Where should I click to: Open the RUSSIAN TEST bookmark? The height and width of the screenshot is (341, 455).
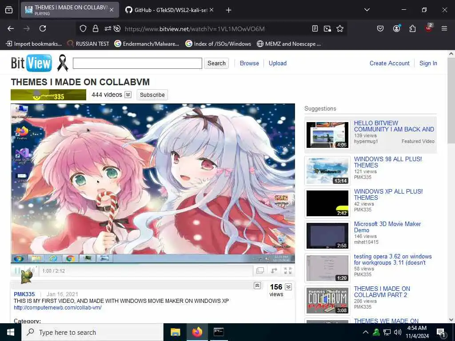coord(88,44)
